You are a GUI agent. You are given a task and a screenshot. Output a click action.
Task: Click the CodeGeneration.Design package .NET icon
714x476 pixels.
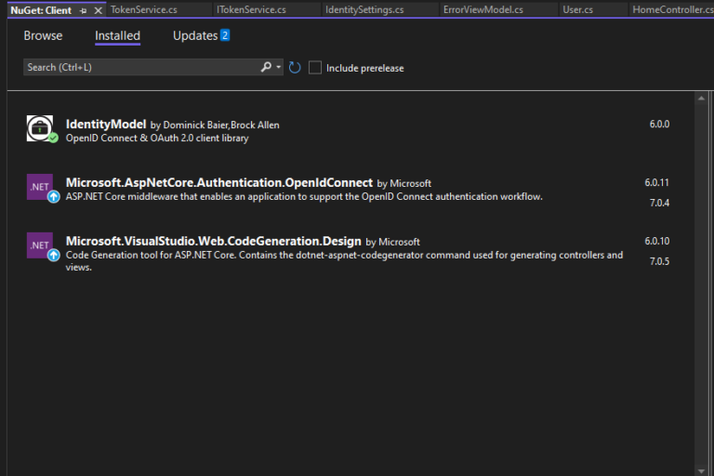click(x=41, y=245)
